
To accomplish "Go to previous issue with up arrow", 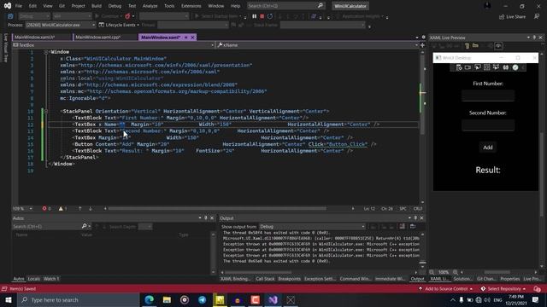I will (79, 208).
